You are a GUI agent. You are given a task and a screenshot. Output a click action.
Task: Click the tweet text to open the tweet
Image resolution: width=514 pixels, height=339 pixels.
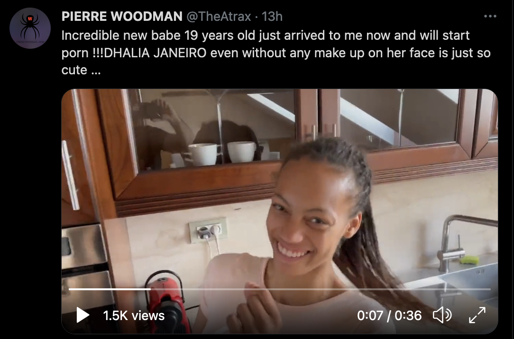pos(275,53)
